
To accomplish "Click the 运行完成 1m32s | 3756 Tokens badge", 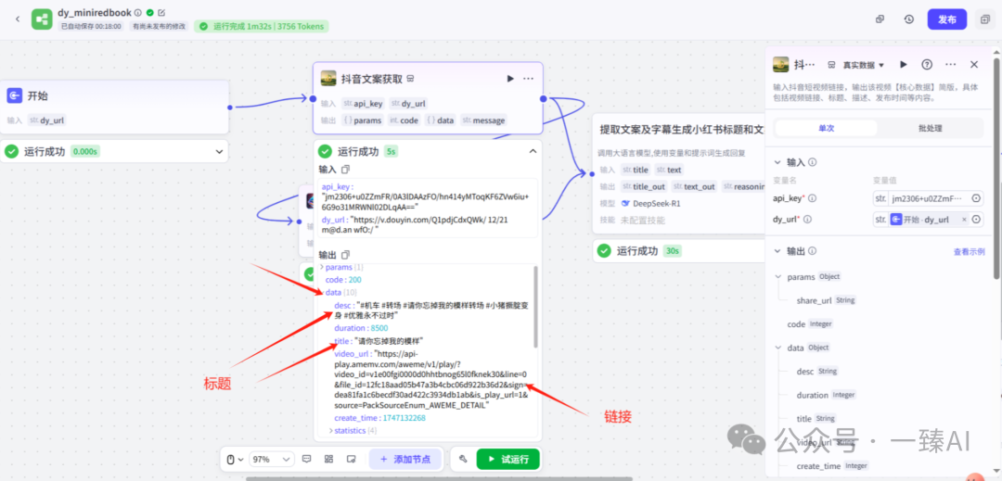I will click(262, 26).
